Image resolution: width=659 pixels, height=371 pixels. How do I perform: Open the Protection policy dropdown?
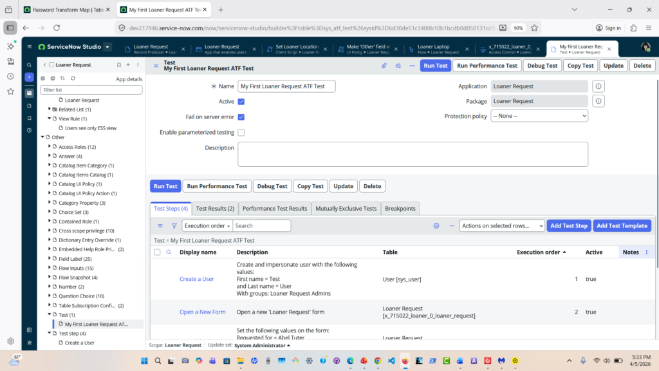coord(539,116)
